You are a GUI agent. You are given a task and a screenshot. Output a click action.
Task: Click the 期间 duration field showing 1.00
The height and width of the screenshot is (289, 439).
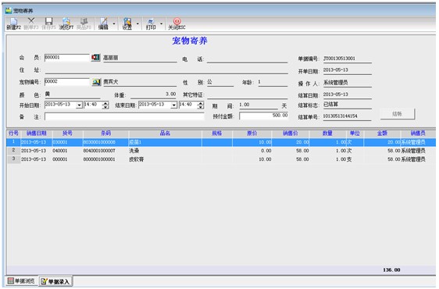click(x=259, y=105)
